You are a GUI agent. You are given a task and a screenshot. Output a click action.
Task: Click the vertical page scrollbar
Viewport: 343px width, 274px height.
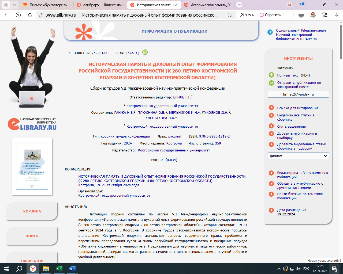(341, 134)
